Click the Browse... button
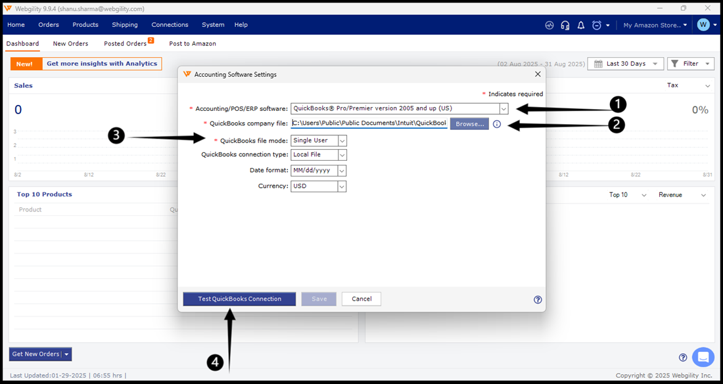Viewport: 723px width, 384px height. 469,124
